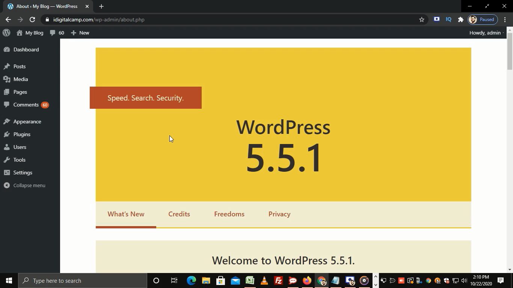Click the WordPress logo in admin bar

6,33
